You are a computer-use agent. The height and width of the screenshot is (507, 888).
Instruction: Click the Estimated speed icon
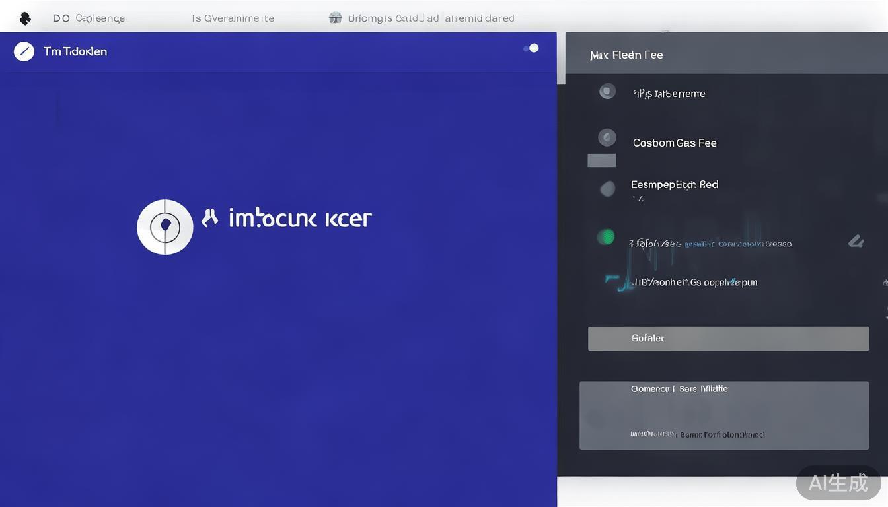(607, 189)
